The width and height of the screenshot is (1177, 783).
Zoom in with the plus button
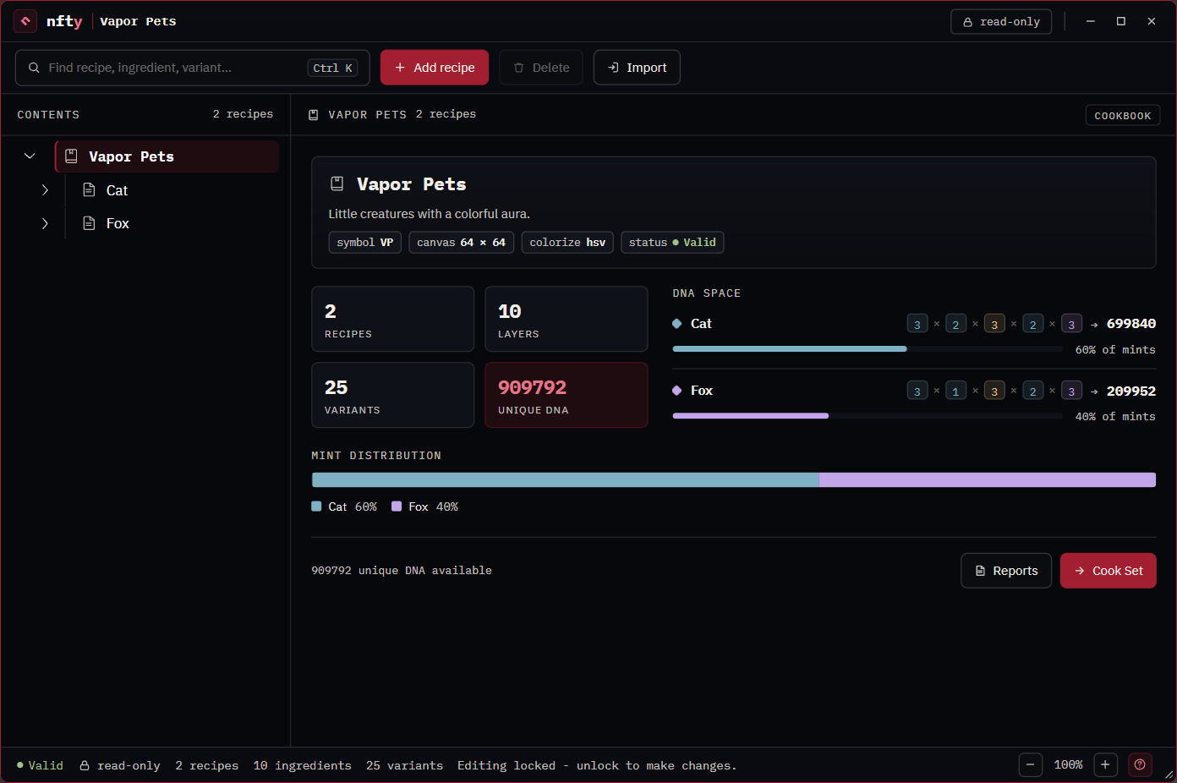(1105, 765)
